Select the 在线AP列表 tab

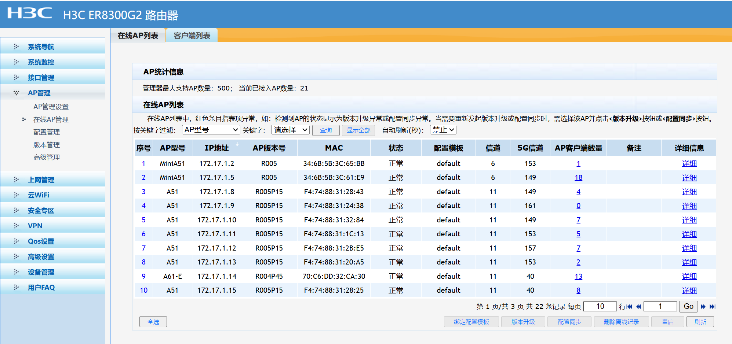pyautogui.click(x=138, y=36)
